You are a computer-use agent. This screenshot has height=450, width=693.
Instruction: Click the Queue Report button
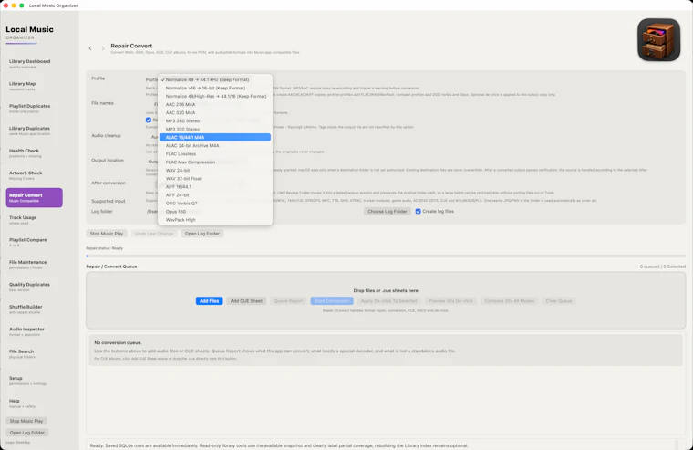[x=288, y=301]
